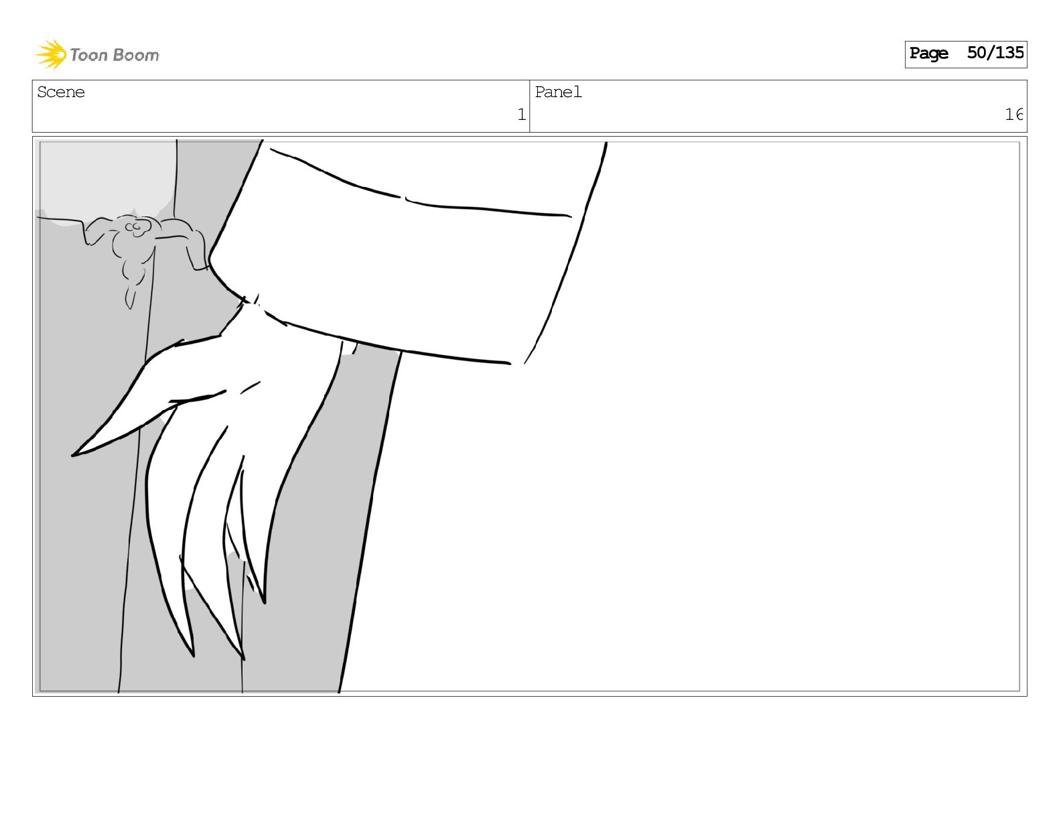Image resolution: width=1061 pixels, height=820 pixels.
Task: Click the Page 50/135 indicator
Action: (x=966, y=54)
